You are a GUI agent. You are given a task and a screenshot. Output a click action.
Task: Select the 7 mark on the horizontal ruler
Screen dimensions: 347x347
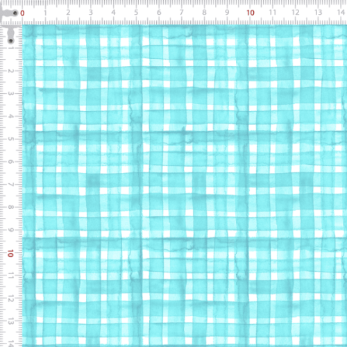click(182, 12)
